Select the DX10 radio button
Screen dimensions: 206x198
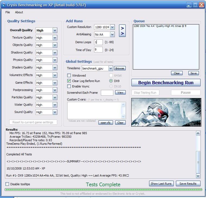pos(111,86)
